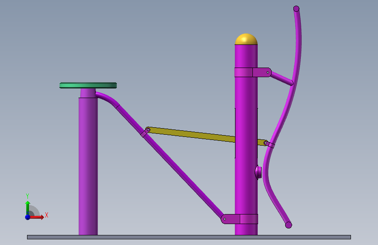Select the narrow neck under the green seat
The height and width of the screenshot is (245, 378).
[88, 93]
